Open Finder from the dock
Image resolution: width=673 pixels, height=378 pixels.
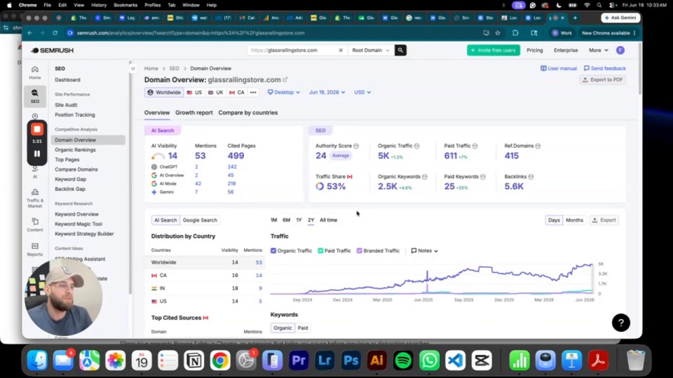coord(37,360)
